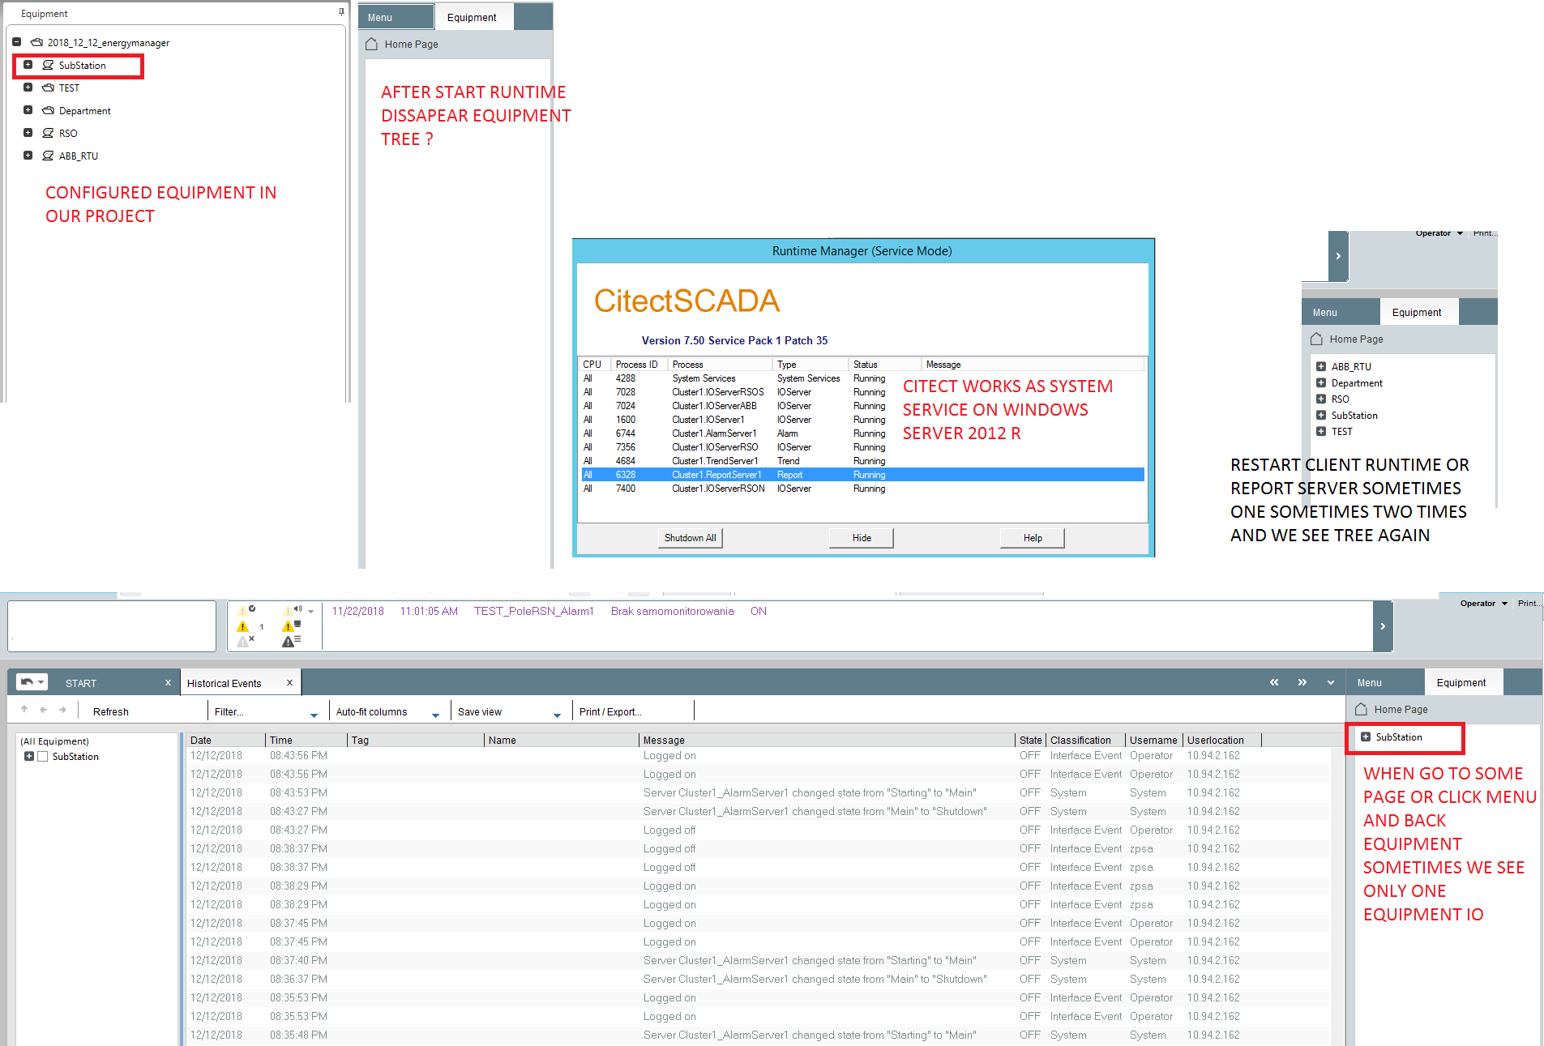Click right arrow in Historical Events toolbar

tap(62, 710)
